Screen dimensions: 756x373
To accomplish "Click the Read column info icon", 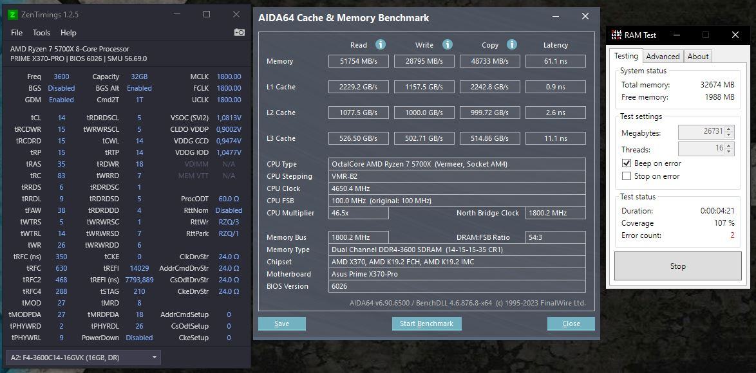I will point(381,45).
